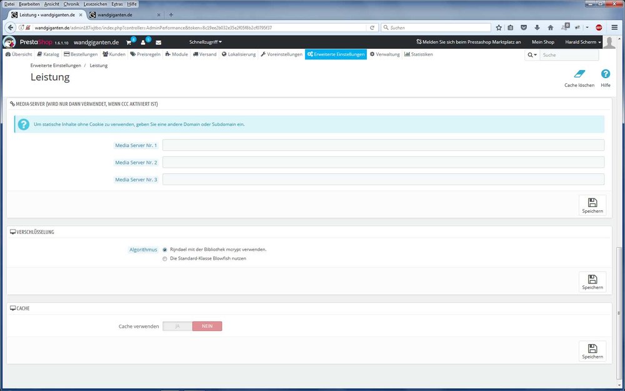Click the toolbar counter badge icon showing 0
The width and height of the screenshot is (625, 391).
[565, 27]
